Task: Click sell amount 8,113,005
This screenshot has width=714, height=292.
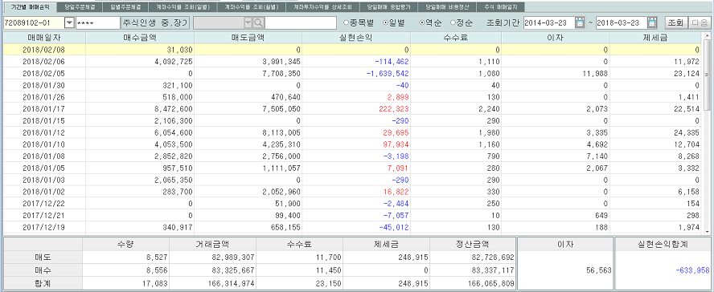Action: click(x=281, y=132)
